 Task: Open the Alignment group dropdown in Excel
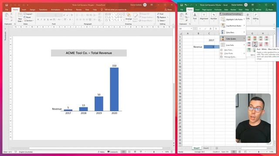tap(204, 17)
